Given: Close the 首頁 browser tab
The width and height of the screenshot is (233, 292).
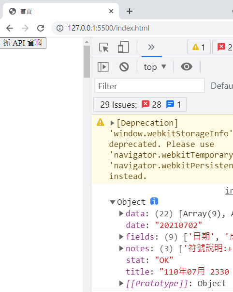Looking at the screenshot, I should (111, 11).
